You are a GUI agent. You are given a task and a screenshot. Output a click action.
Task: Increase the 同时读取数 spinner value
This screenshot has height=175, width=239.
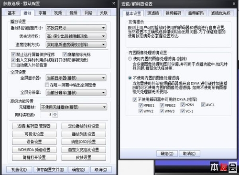[55, 113]
